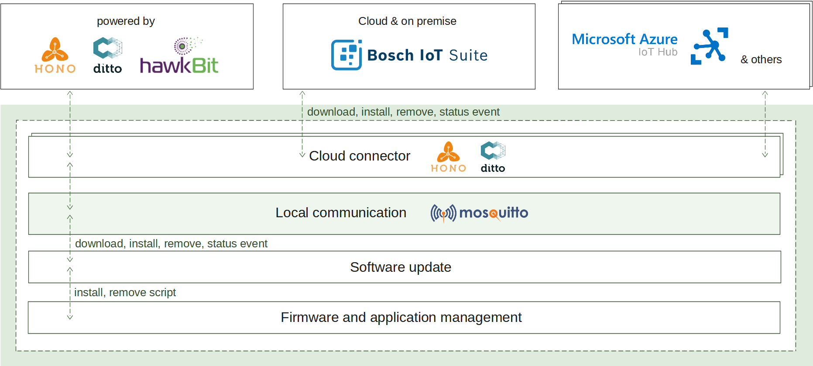This screenshot has width=813, height=366.
Task: Click status event label above Software update
Action: [x=237, y=243]
